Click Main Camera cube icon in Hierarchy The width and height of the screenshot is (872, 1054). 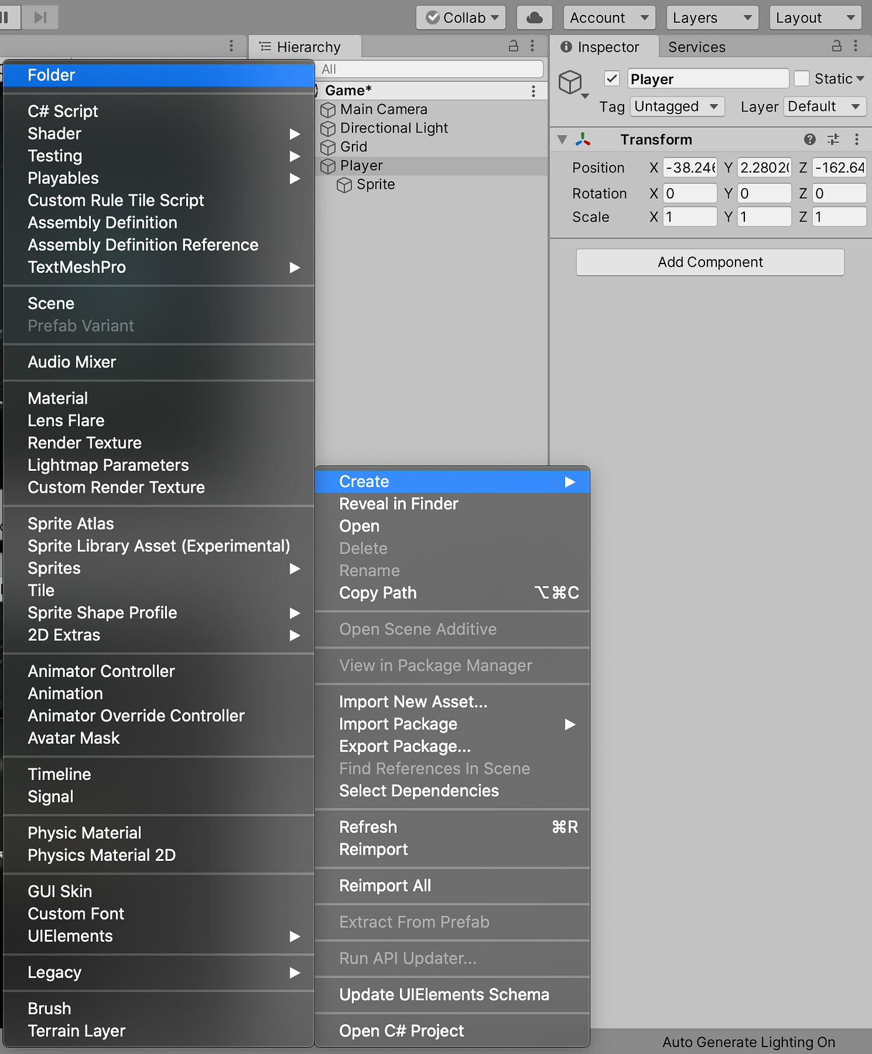(x=328, y=110)
